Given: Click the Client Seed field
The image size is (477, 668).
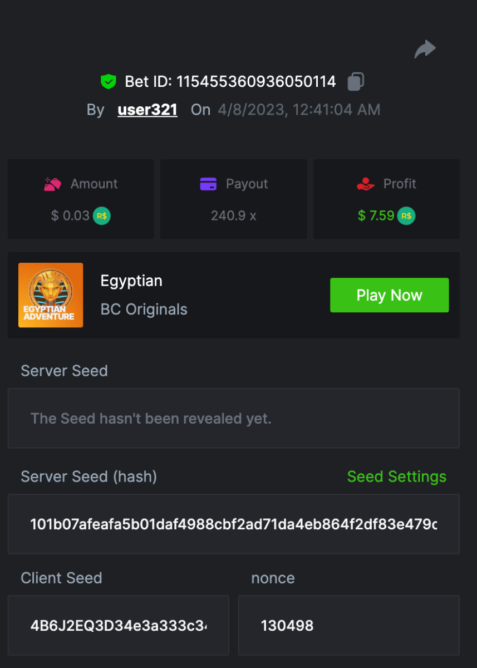Looking at the screenshot, I should 118,625.
